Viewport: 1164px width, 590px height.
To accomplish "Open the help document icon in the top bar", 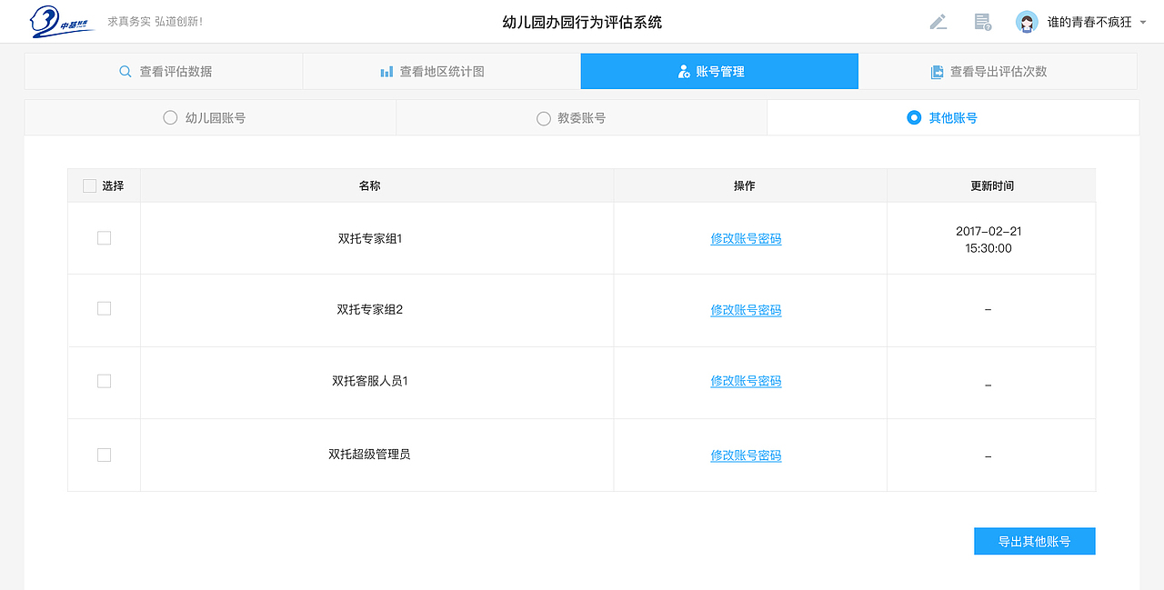I will pos(980,21).
